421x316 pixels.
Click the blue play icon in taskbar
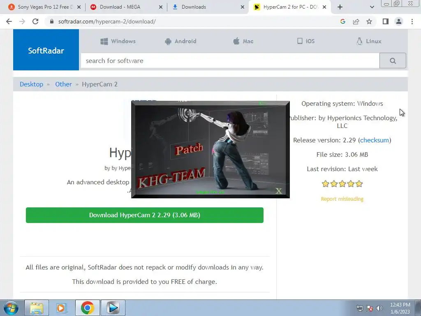click(113, 308)
